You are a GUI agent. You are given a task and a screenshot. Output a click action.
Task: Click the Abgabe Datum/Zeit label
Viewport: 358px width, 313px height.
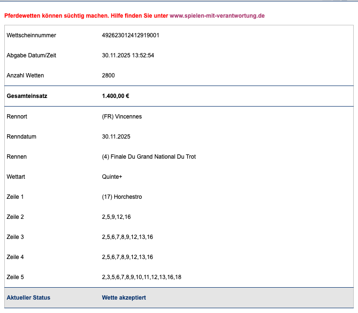point(32,55)
